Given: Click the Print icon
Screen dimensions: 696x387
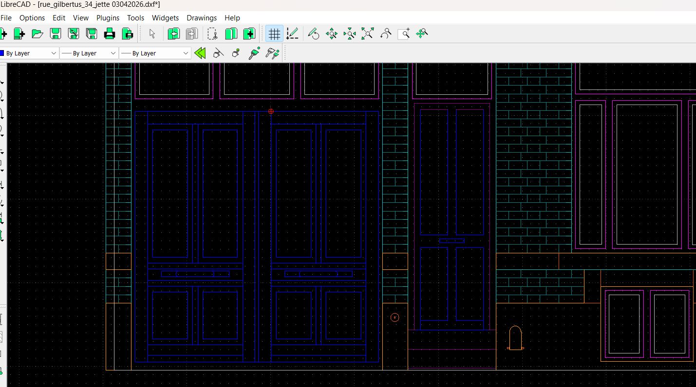Looking at the screenshot, I should coord(110,34).
